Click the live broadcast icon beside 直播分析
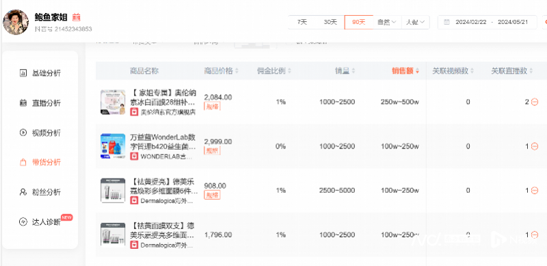Screen dimensions: 547x266 click(23, 103)
